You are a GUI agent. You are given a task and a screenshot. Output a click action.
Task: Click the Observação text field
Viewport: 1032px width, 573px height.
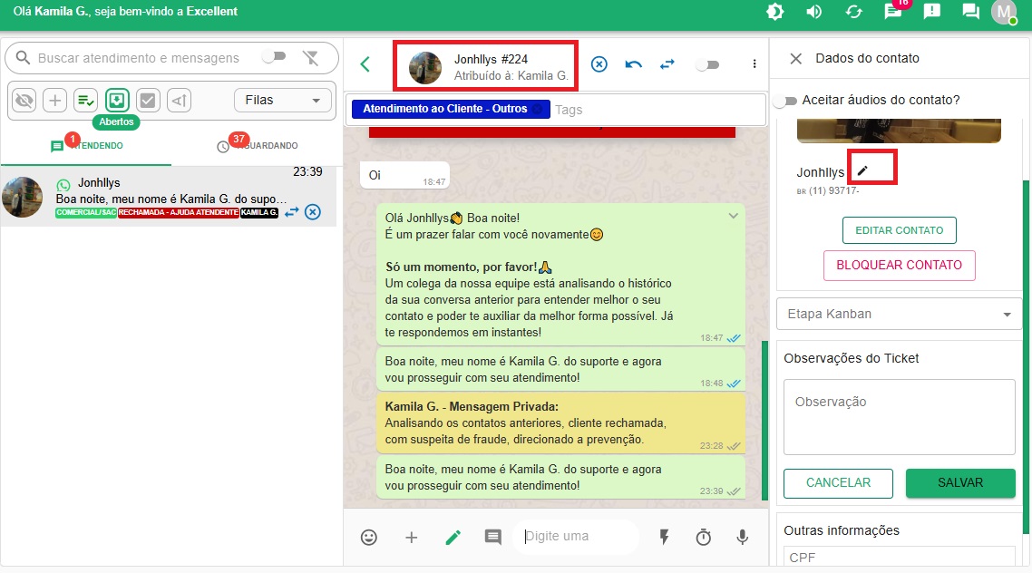point(899,416)
